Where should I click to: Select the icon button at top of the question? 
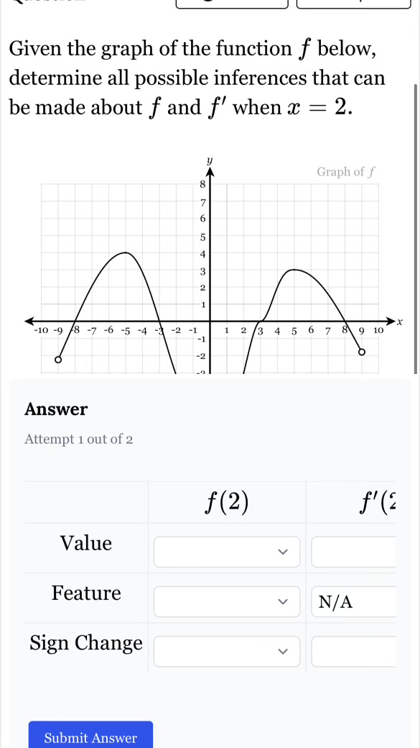[230, 4]
